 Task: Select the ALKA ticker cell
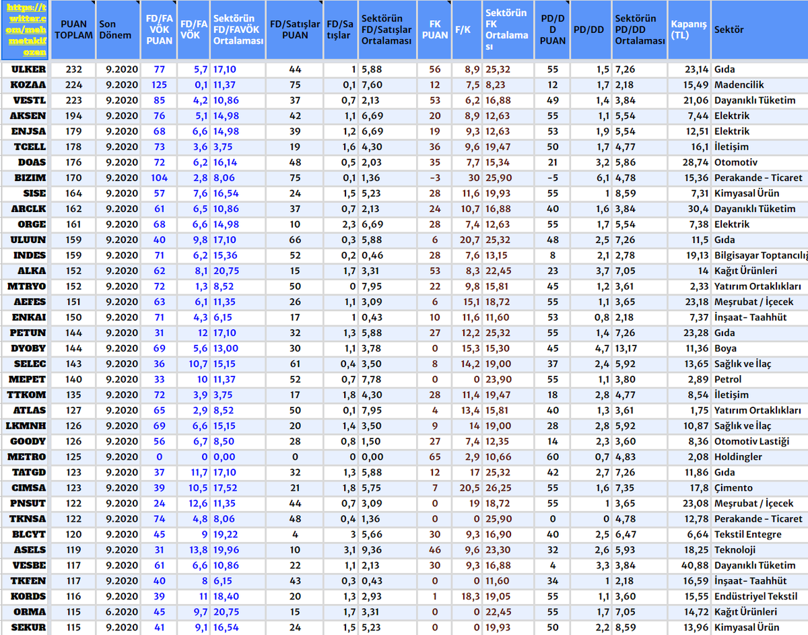pyautogui.click(x=26, y=271)
